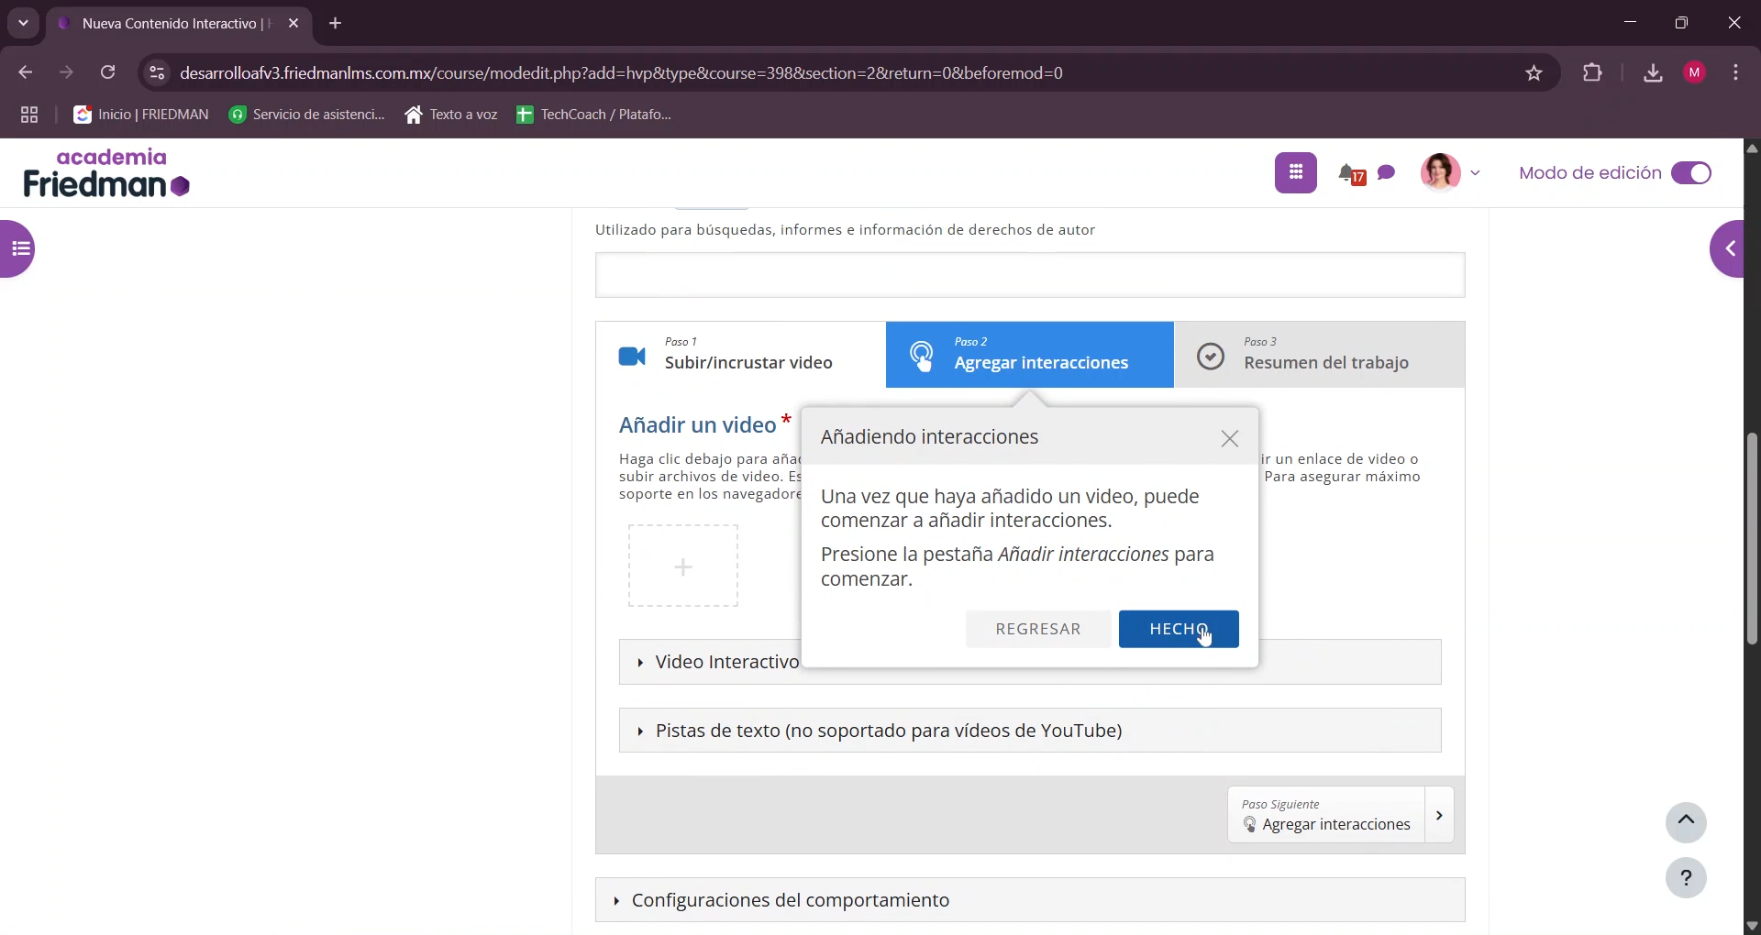Go to the academia Friedman logo home
1761x935 pixels.
(x=106, y=173)
